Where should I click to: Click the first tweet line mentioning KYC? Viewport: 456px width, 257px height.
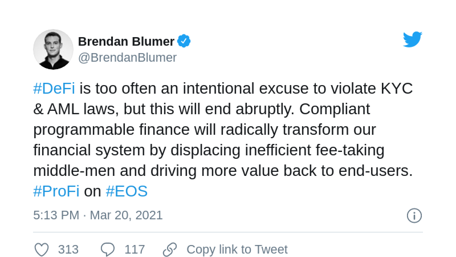pos(223,88)
